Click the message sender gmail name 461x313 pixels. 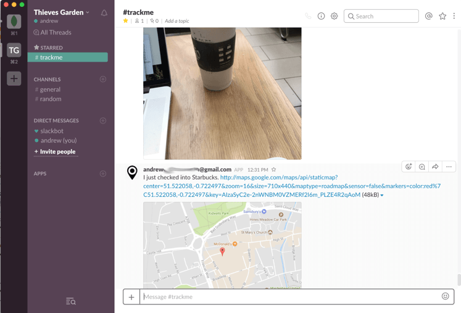[187, 169]
